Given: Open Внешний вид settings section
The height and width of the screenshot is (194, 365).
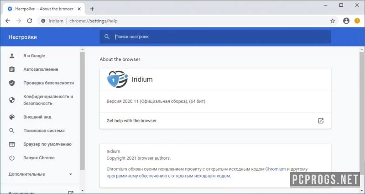Looking at the screenshot, I should click(x=37, y=117).
